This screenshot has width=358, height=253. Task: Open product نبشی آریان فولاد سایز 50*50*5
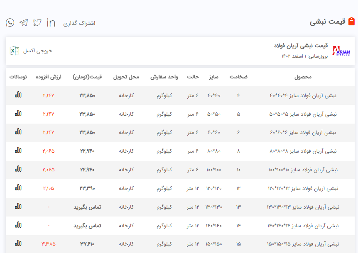click(x=303, y=114)
